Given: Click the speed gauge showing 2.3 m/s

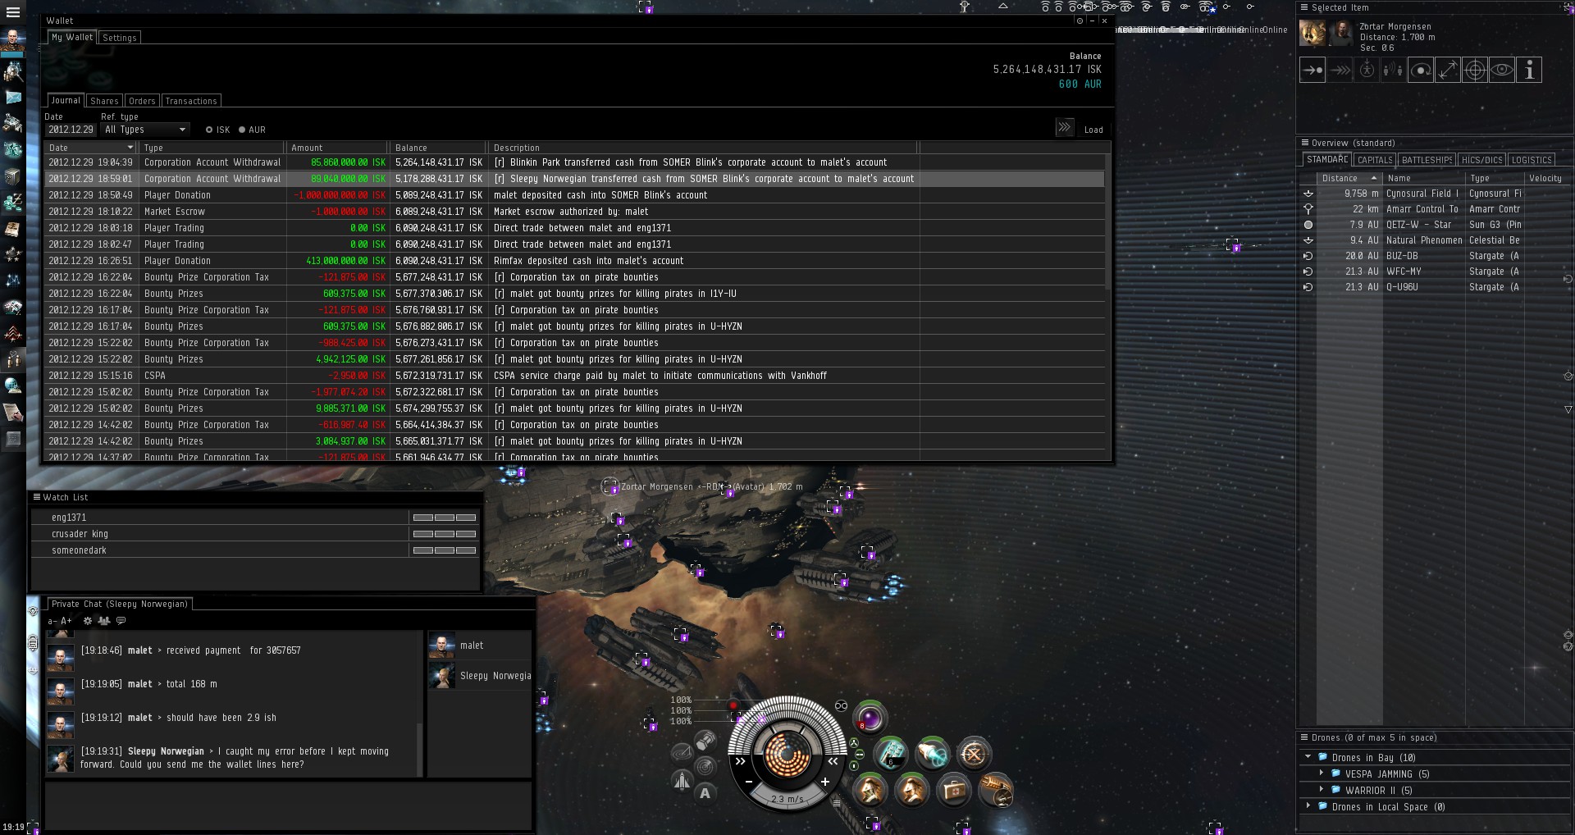Looking at the screenshot, I should click(x=787, y=798).
